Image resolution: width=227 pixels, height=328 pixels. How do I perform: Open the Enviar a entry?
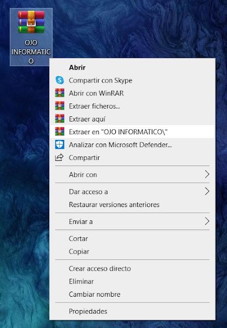[x=132, y=221]
